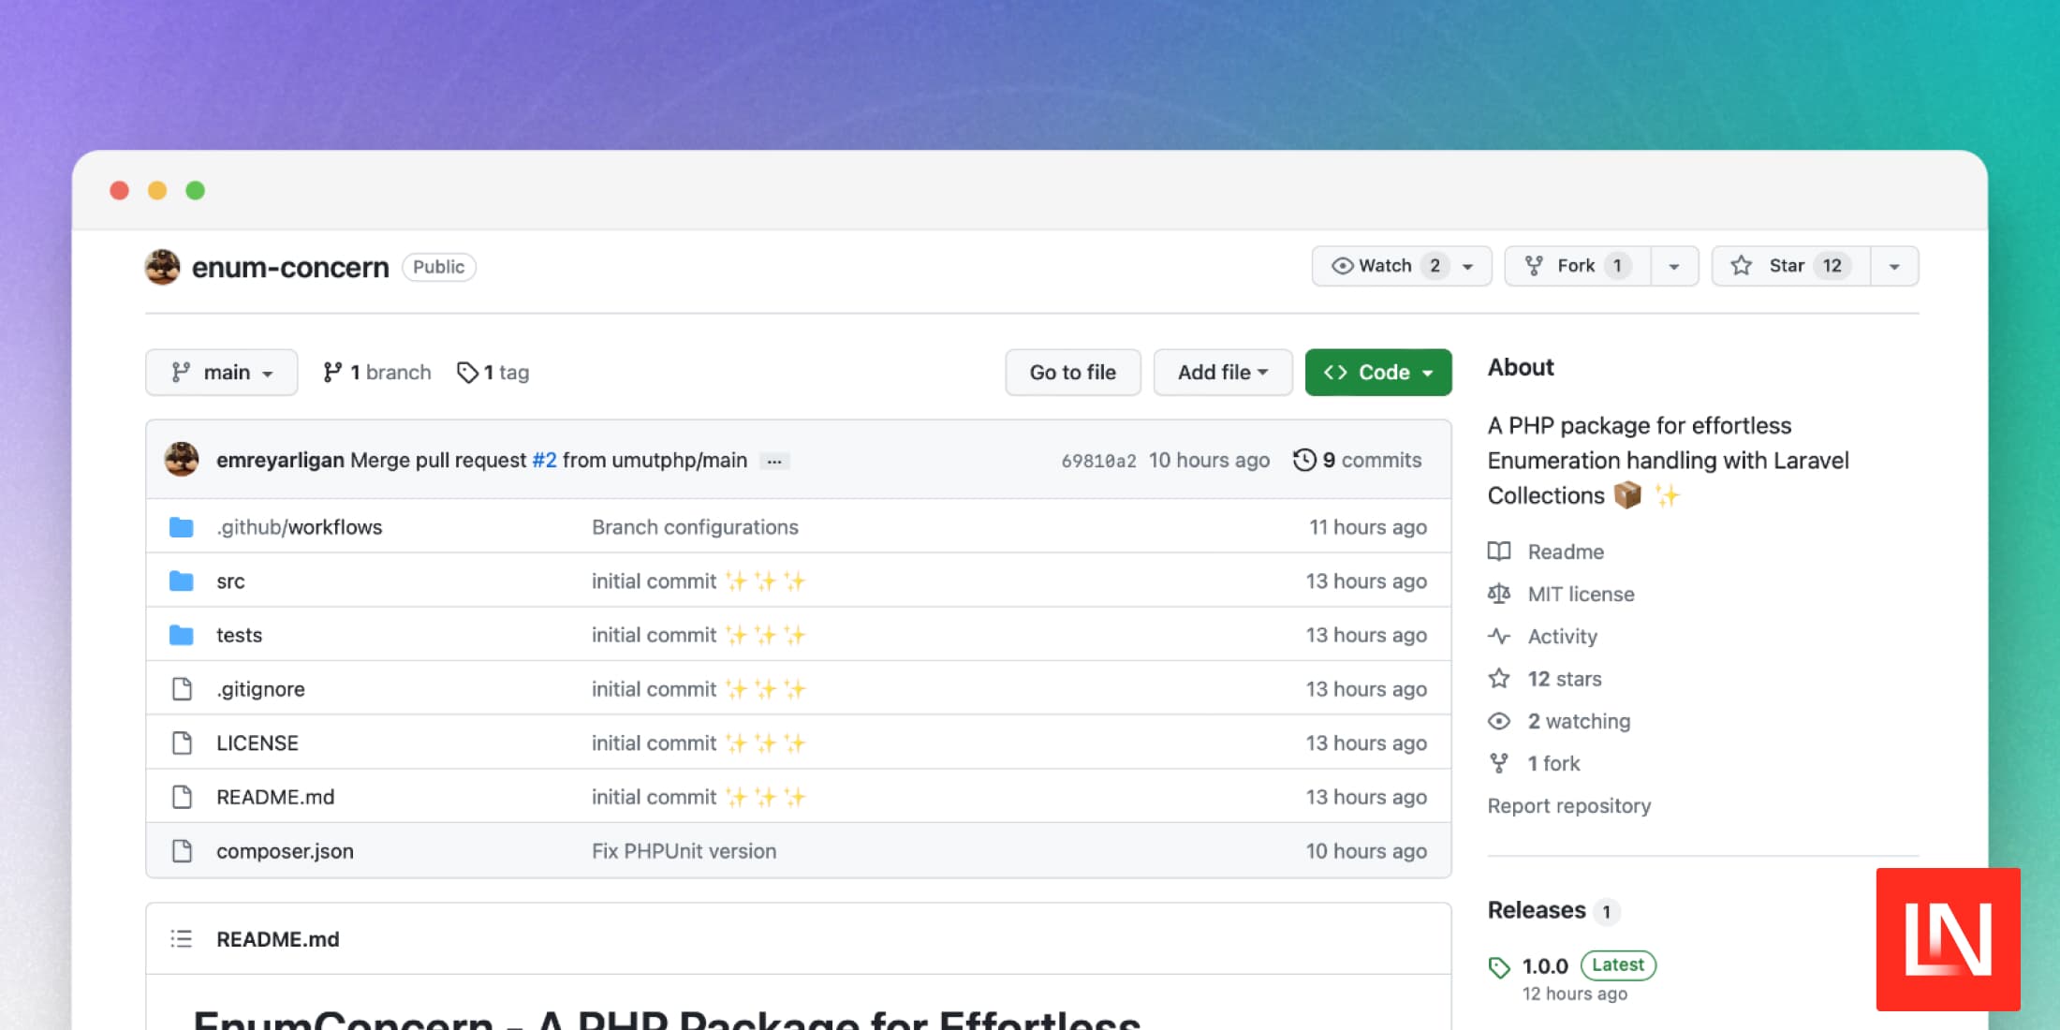Click the Go to file button
Screen dimensions: 2060x1030
click(x=1073, y=373)
